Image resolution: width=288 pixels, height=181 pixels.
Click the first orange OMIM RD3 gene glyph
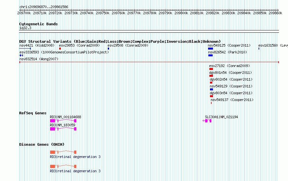[63, 152]
